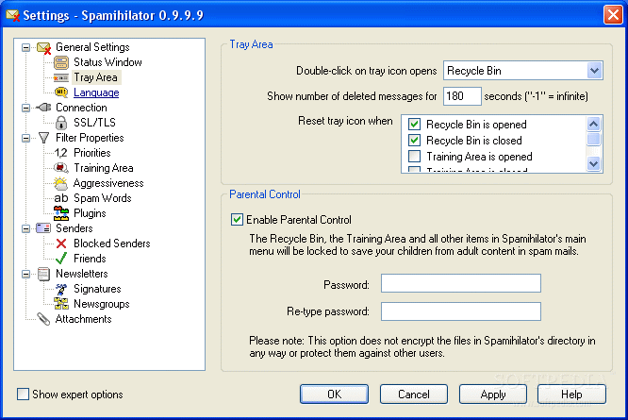The width and height of the screenshot is (628, 420).
Task: Click the Signatures icon
Action: 61,289
